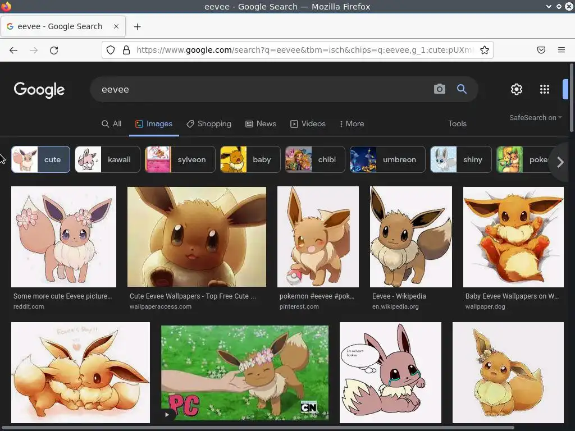Switch to the Videos tab

click(308, 124)
